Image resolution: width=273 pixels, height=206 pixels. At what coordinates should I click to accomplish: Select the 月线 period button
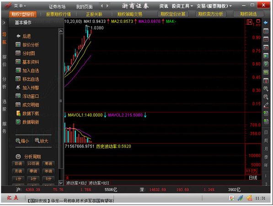[18, 171]
